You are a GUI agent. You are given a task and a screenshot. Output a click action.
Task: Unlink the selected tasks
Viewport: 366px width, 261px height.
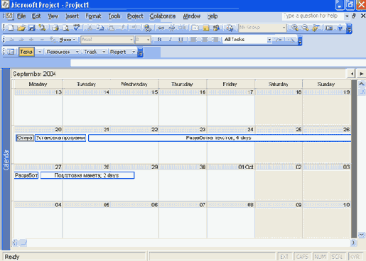(x=171, y=28)
